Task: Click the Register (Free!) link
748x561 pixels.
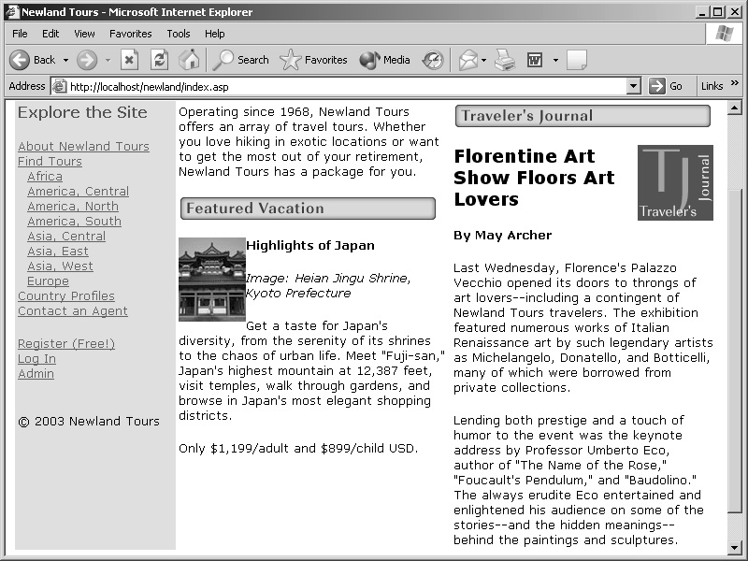Action: tap(66, 344)
